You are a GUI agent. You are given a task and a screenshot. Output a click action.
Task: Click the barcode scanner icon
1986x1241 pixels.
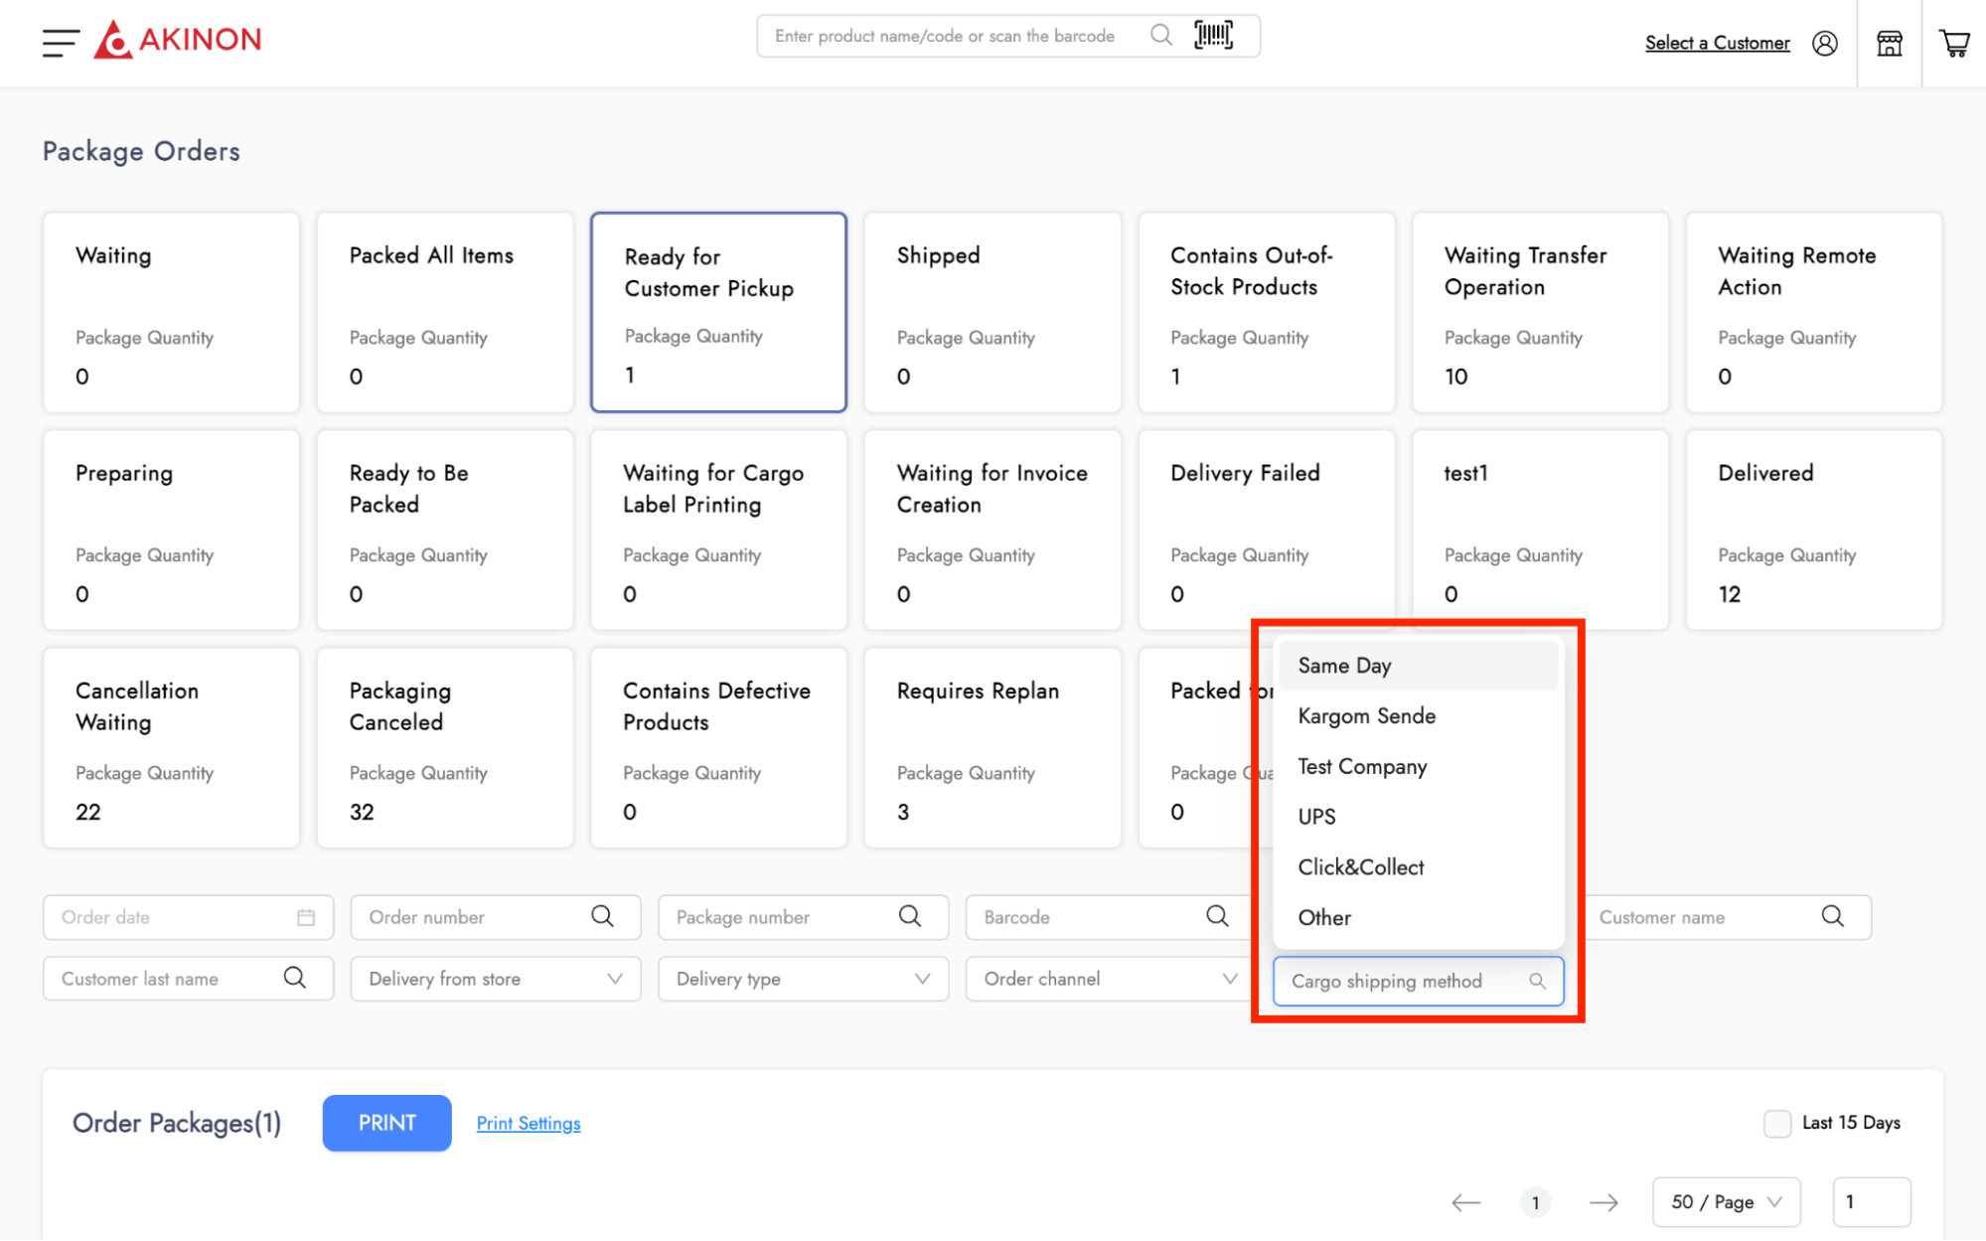pos(1213,36)
